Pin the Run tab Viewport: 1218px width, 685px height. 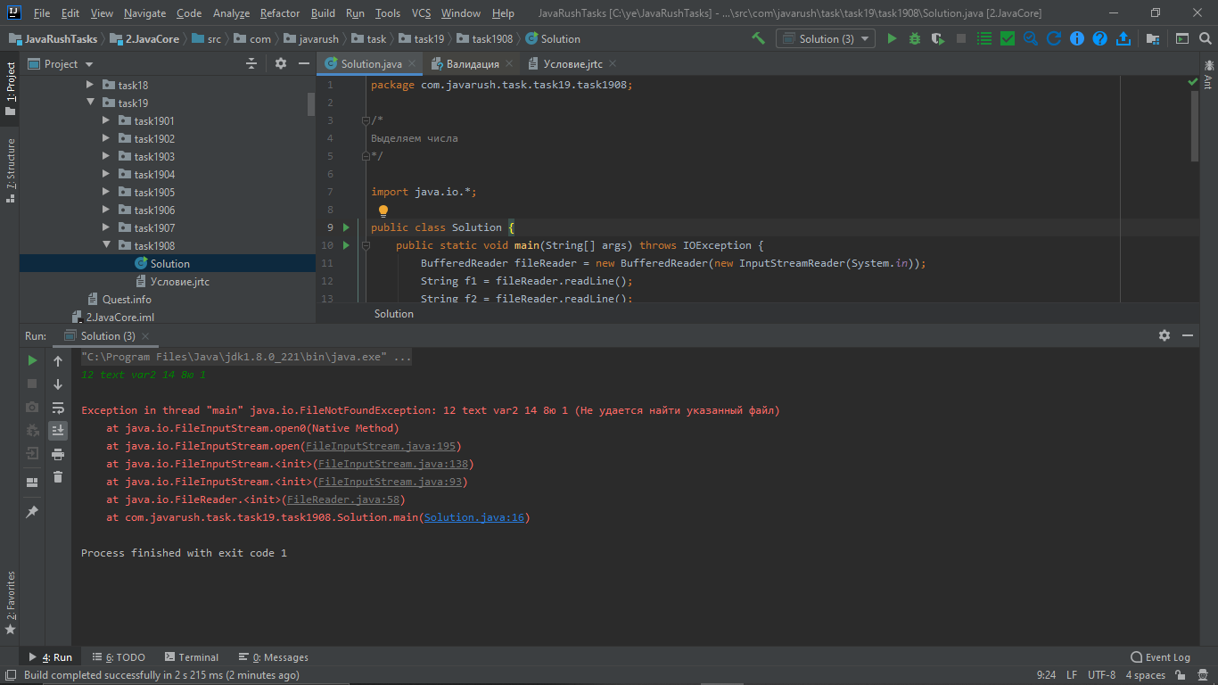[x=32, y=512]
